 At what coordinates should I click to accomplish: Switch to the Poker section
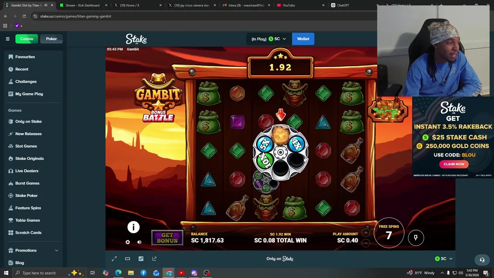[51, 39]
